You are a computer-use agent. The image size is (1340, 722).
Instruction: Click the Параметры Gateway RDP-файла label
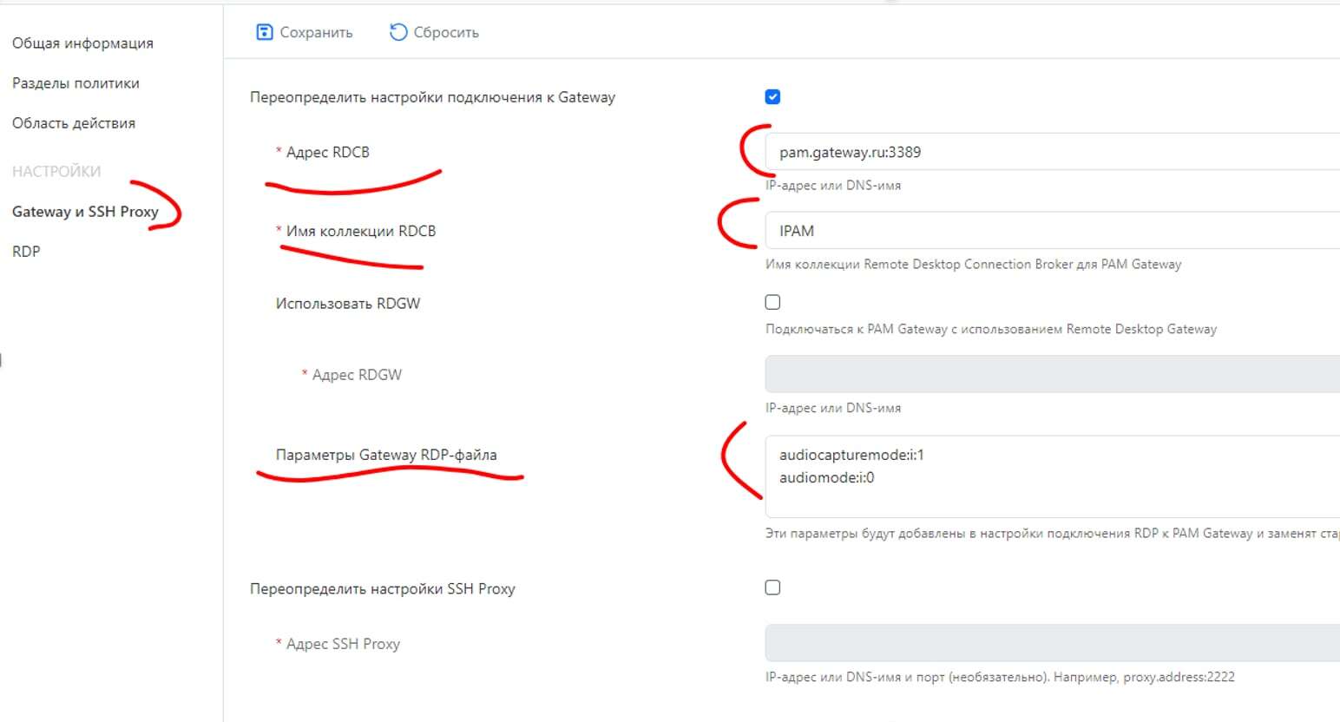click(386, 455)
